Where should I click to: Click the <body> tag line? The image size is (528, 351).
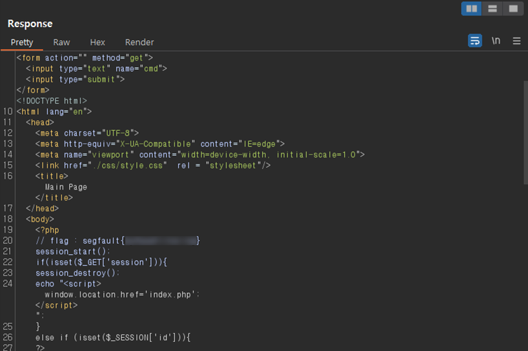point(40,219)
